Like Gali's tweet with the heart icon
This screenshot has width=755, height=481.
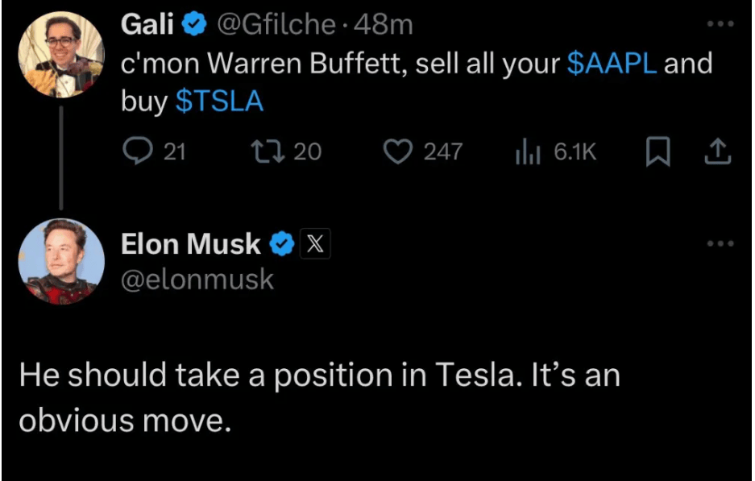(x=398, y=151)
